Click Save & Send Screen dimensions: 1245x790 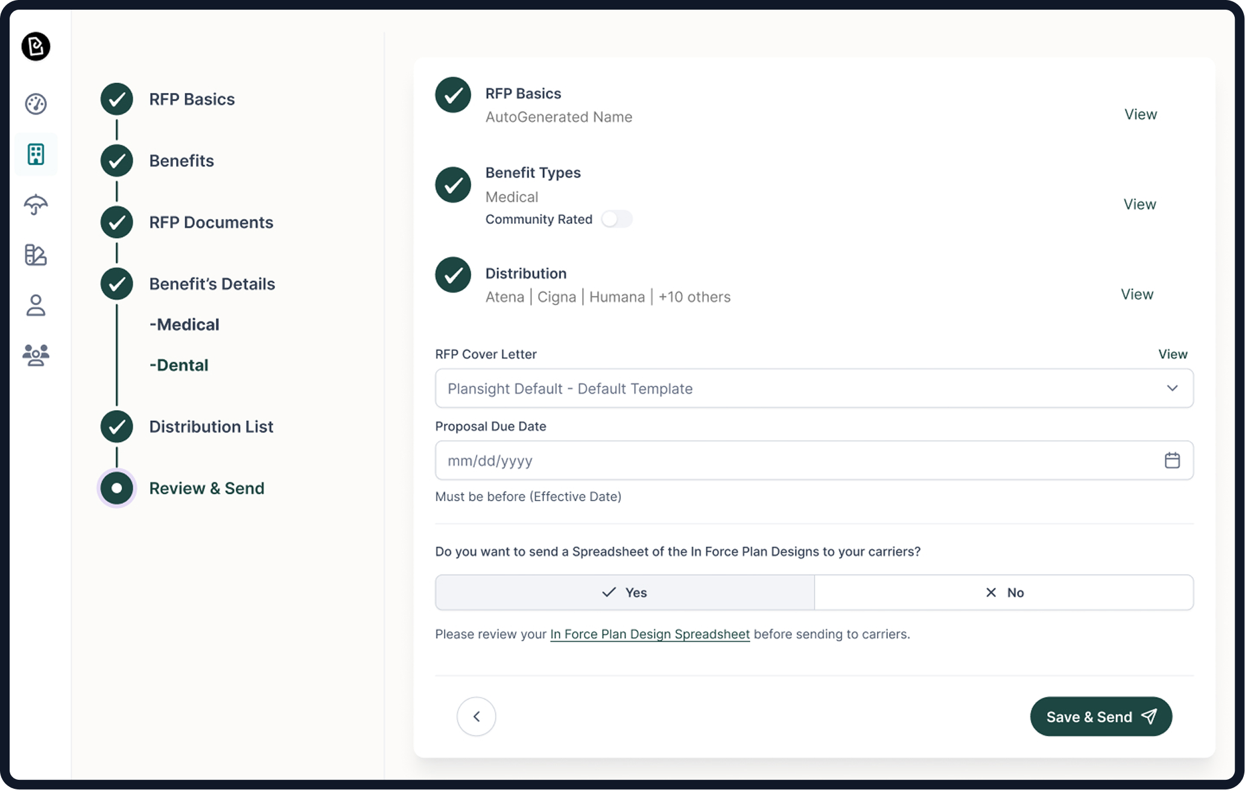[1100, 716]
